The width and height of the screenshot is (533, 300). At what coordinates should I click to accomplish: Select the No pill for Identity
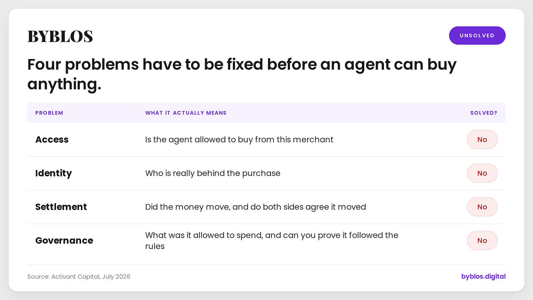coord(482,173)
